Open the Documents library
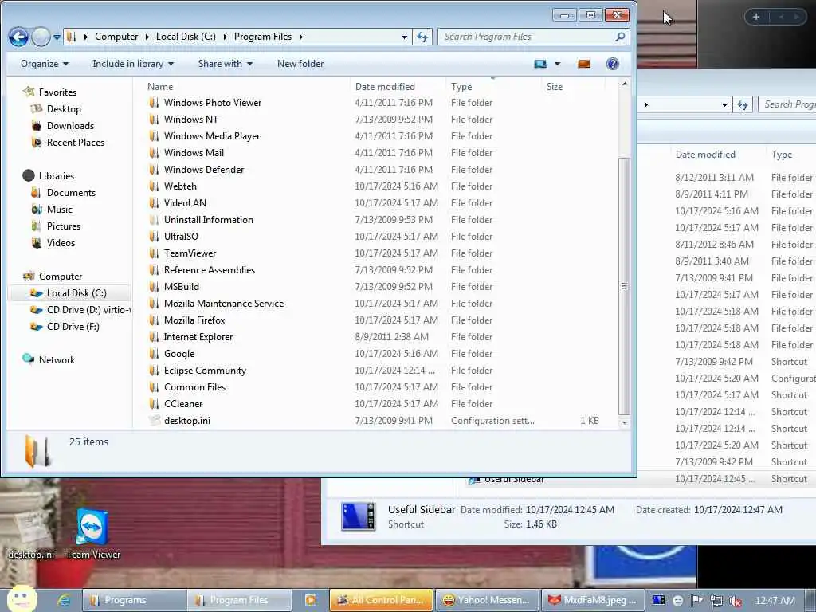816x612 pixels. tap(71, 193)
